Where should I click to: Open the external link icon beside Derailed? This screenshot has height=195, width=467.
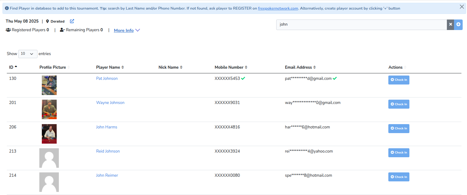pyautogui.click(x=72, y=21)
